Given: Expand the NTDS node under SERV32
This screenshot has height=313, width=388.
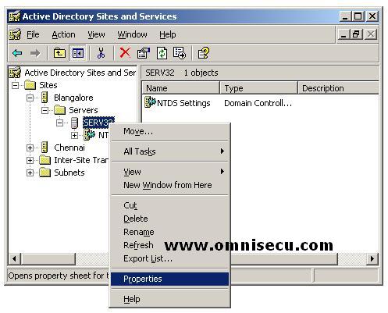Looking at the screenshot, I should 75,135.
